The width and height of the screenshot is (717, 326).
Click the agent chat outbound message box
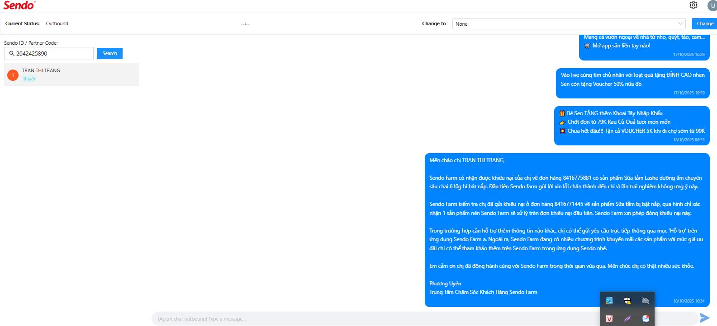point(424,319)
